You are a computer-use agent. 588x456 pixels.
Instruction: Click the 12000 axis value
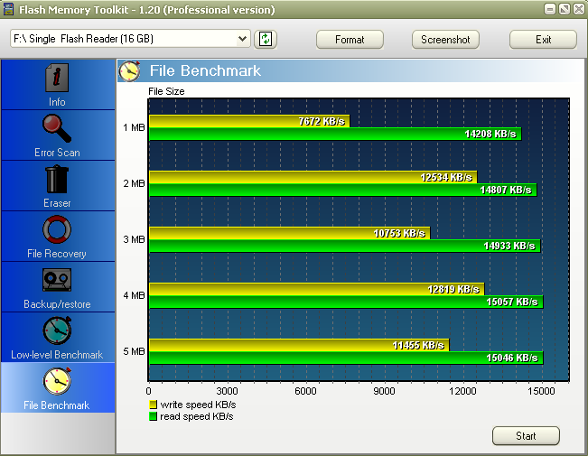[x=462, y=391]
